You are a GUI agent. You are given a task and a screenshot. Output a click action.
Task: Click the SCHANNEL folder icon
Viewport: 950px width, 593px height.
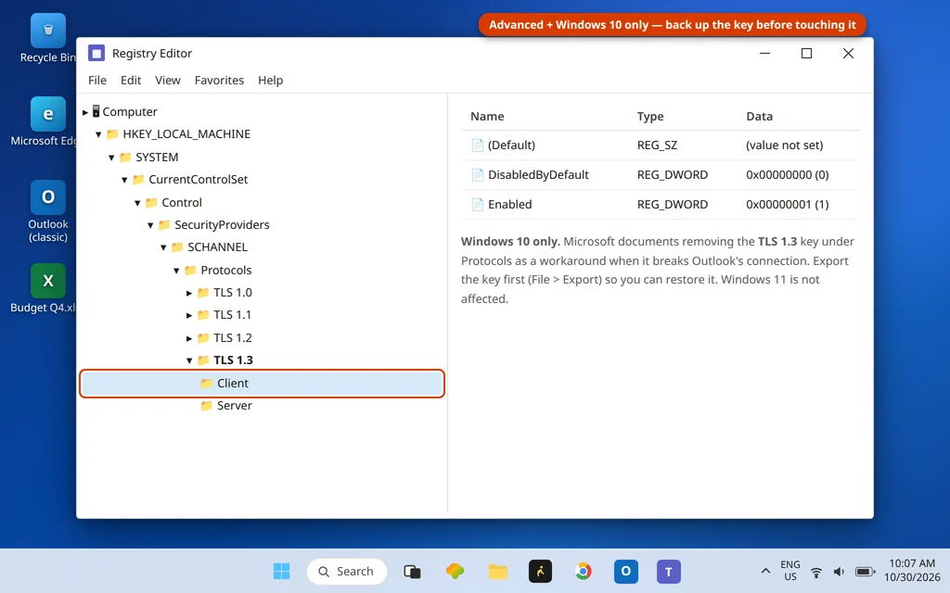tap(177, 247)
